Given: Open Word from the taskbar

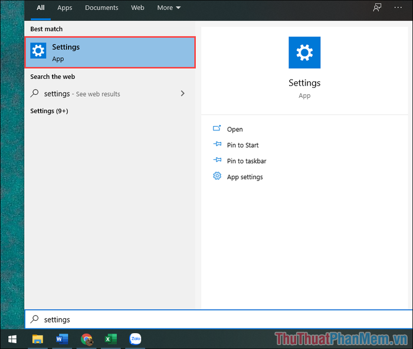Looking at the screenshot, I should (x=62, y=339).
